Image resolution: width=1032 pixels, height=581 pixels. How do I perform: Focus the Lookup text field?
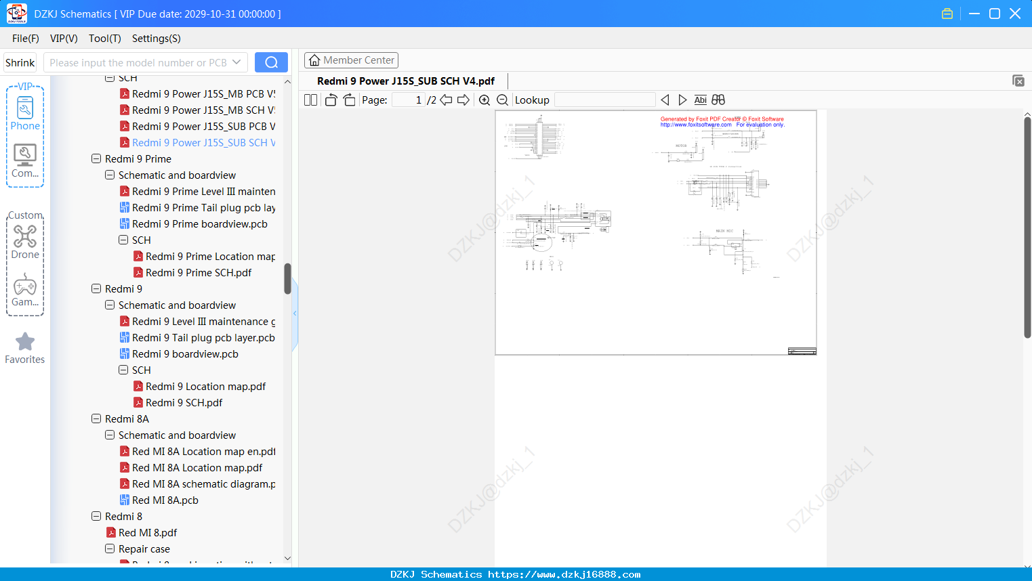point(604,100)
